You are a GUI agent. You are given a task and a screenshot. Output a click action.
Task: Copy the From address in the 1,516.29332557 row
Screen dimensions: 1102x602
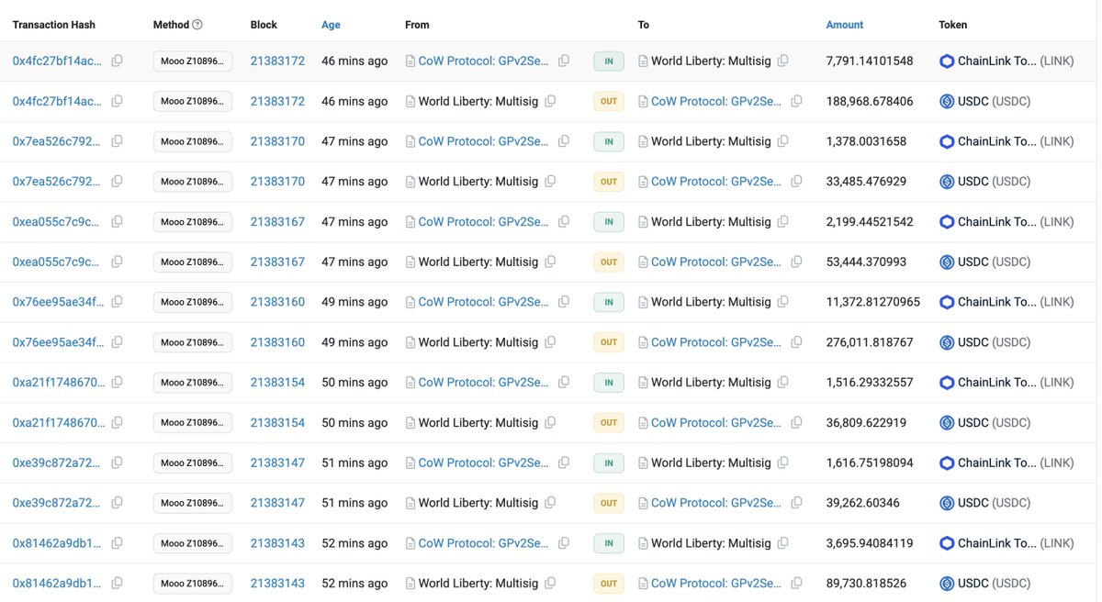coord(564,383)
